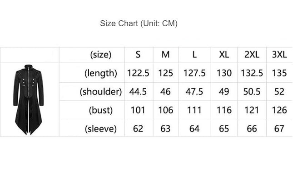Viewport: 293px width, 188px height.
Task: Select the L size column header
Action: point(194,55)
